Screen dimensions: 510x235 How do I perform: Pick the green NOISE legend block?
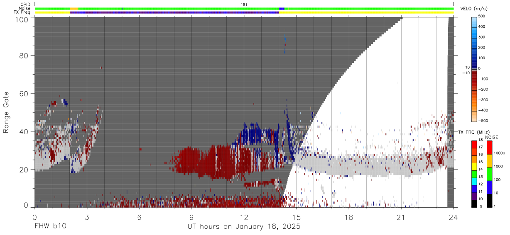pos(489,174)
